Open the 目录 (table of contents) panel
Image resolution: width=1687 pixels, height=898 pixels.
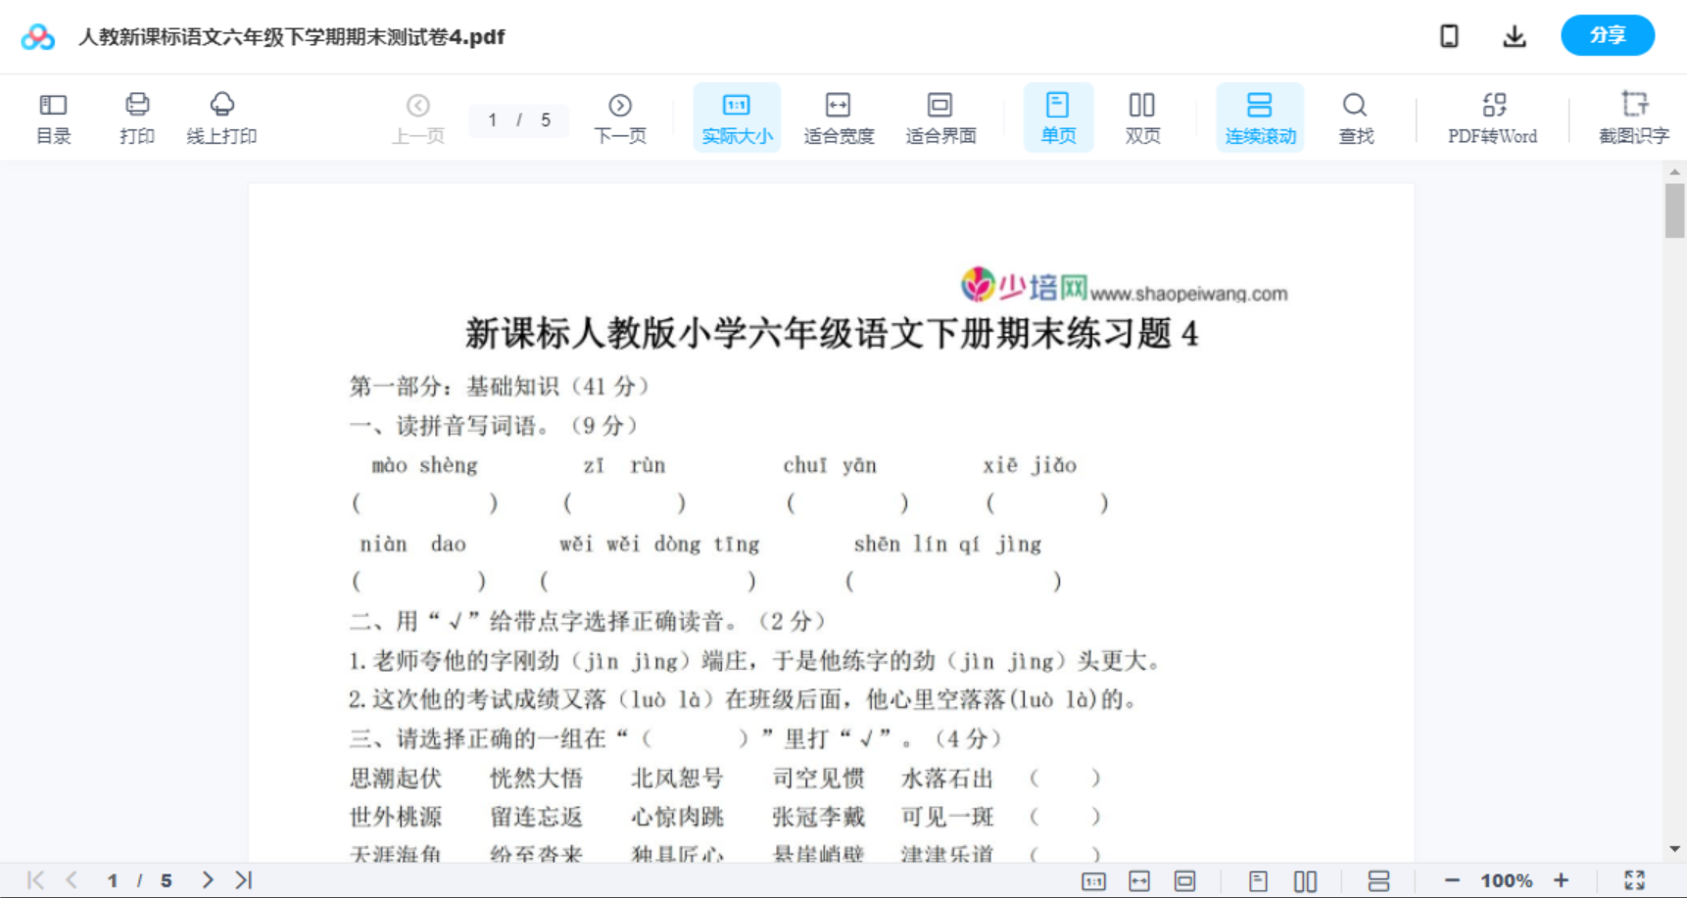53,117
